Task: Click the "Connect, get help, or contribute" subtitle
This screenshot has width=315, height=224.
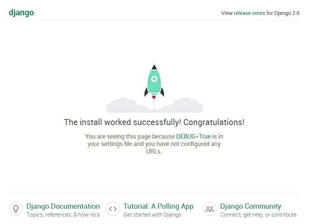Action: [258, 215]
